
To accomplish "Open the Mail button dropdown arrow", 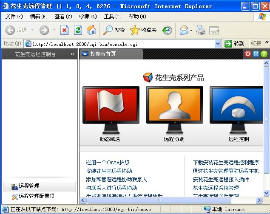I will (x=191, y=31).
